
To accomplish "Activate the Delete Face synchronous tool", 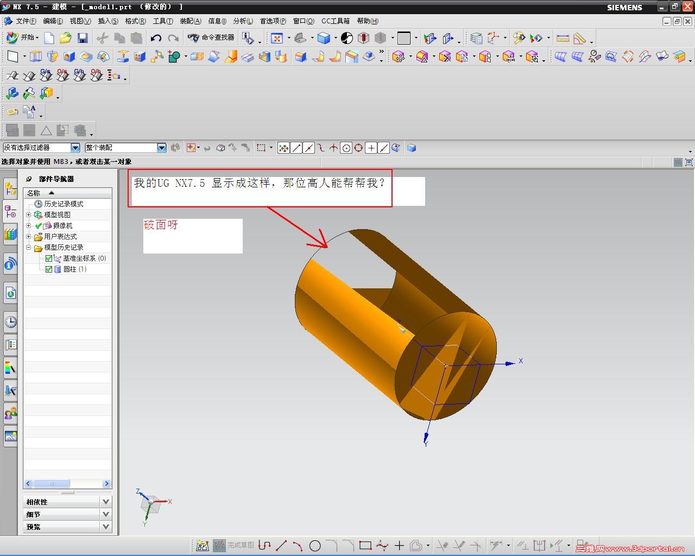I will (445, 56).
